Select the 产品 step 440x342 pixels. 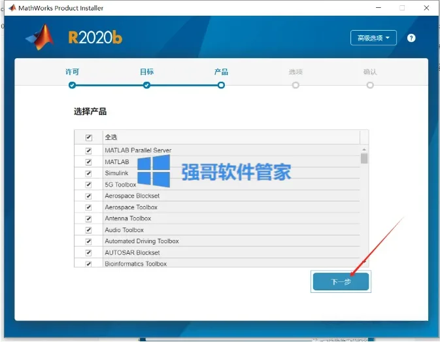point(221,85)
